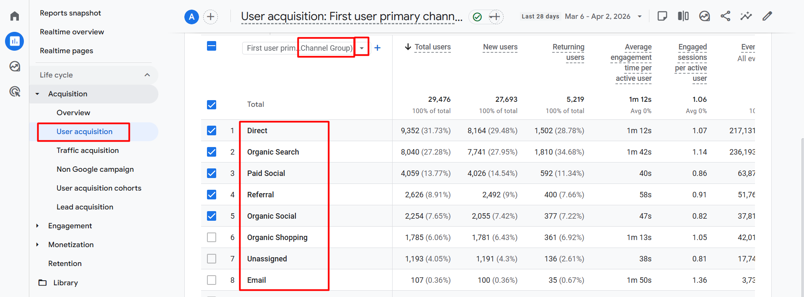Click the Add comparison plus circle
The width and height of the screenshot is (804, 297).
211,17
